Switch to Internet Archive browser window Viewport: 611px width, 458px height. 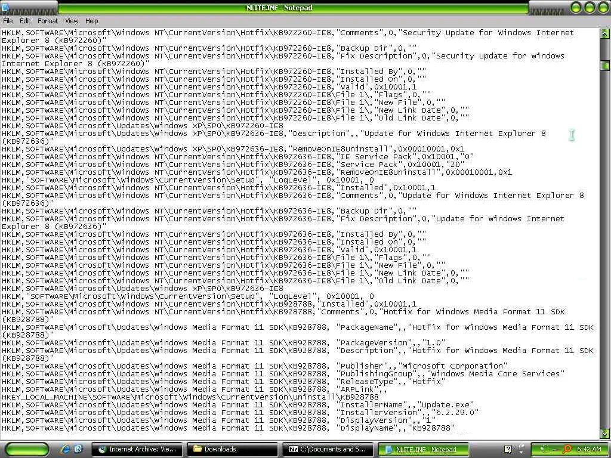138,450
